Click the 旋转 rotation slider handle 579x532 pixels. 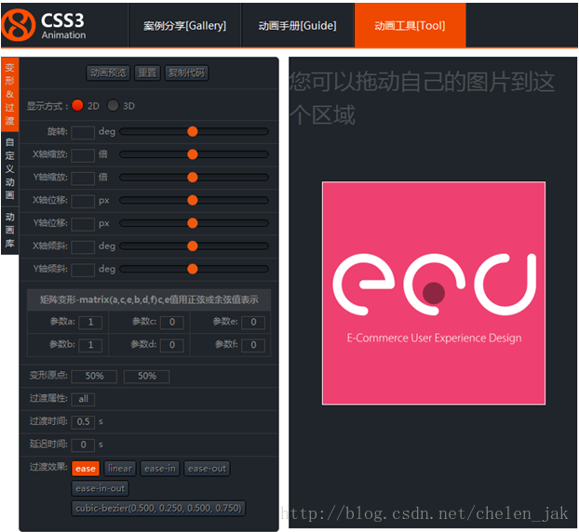(x=193, y=132)
